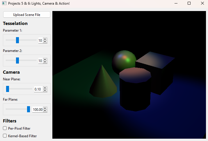Screen dimensions: 208x141
Task: Increase Parameter 1 with up arrow
Action: (x=45, y=39)
